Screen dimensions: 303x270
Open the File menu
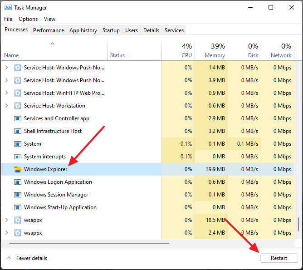pos(8,19)
